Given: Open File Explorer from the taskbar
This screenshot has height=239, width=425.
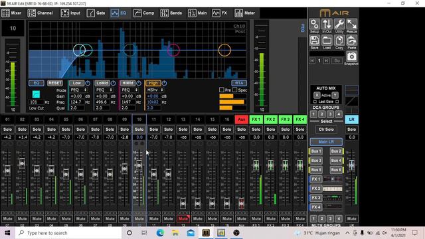Looking at the screenshot, I should [x=175, y=233].
